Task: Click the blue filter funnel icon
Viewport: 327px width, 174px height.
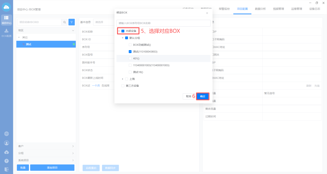Action: point(71,22)
